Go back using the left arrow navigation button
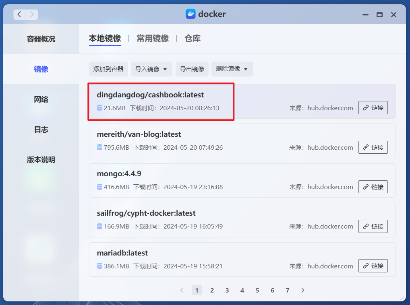 click(x=19, y=14)
